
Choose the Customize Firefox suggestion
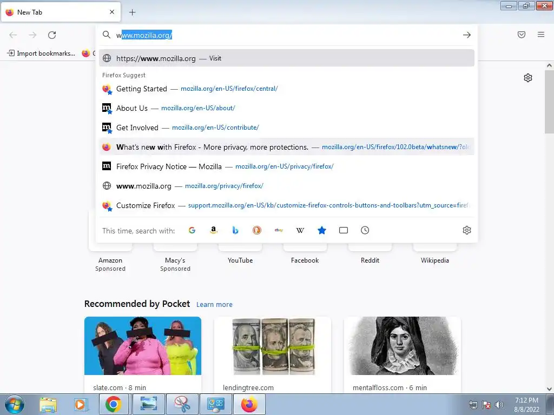coord(287,205)
